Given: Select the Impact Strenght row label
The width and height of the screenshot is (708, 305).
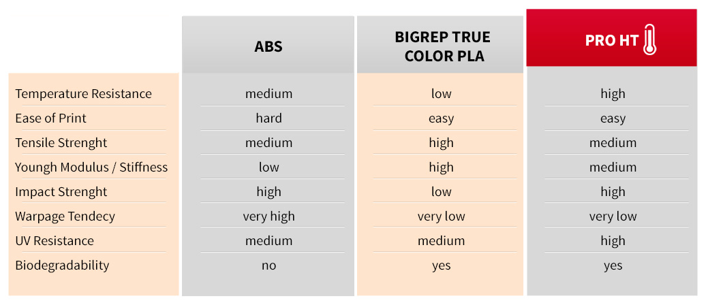Looking at the screenshot, I should click(x=61, y=192).
